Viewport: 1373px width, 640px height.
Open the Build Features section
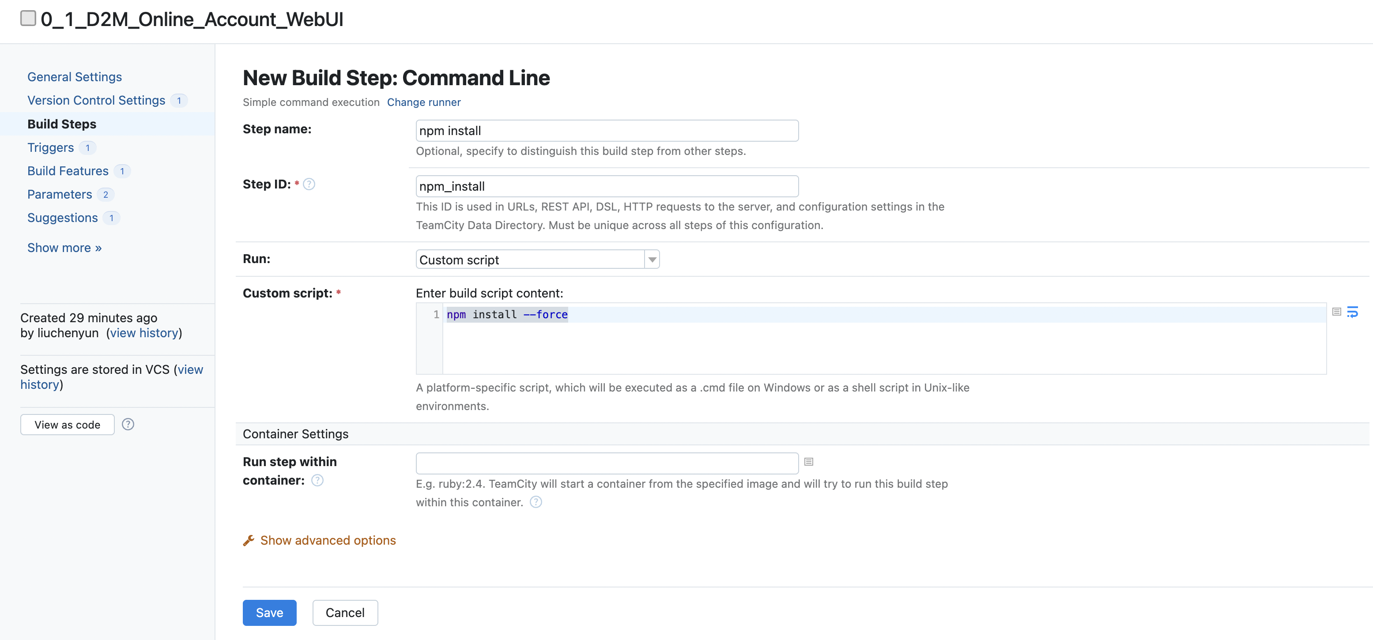(68, 171)
